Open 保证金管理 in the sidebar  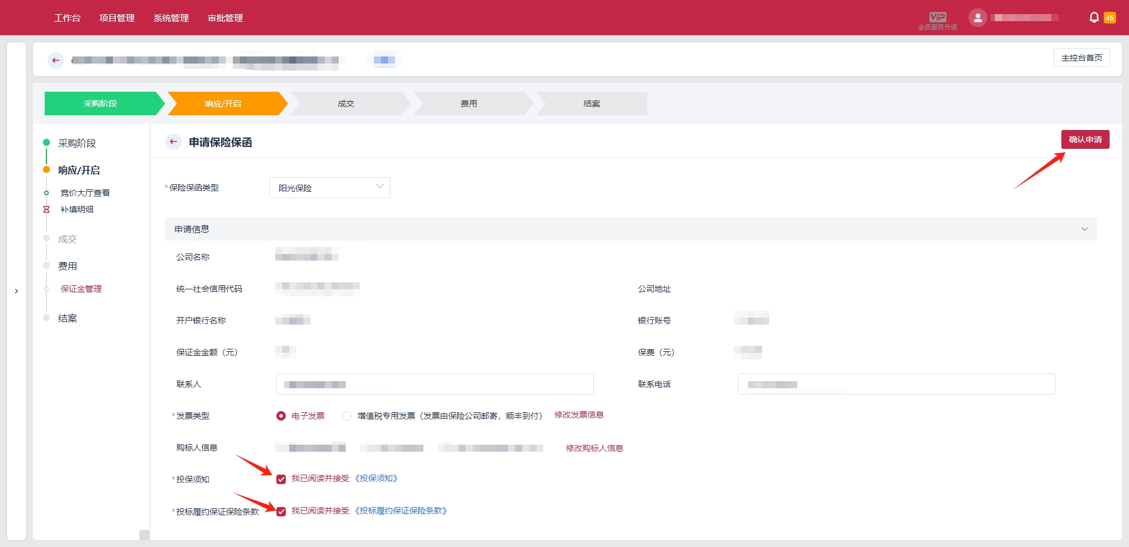pos(81,289)
